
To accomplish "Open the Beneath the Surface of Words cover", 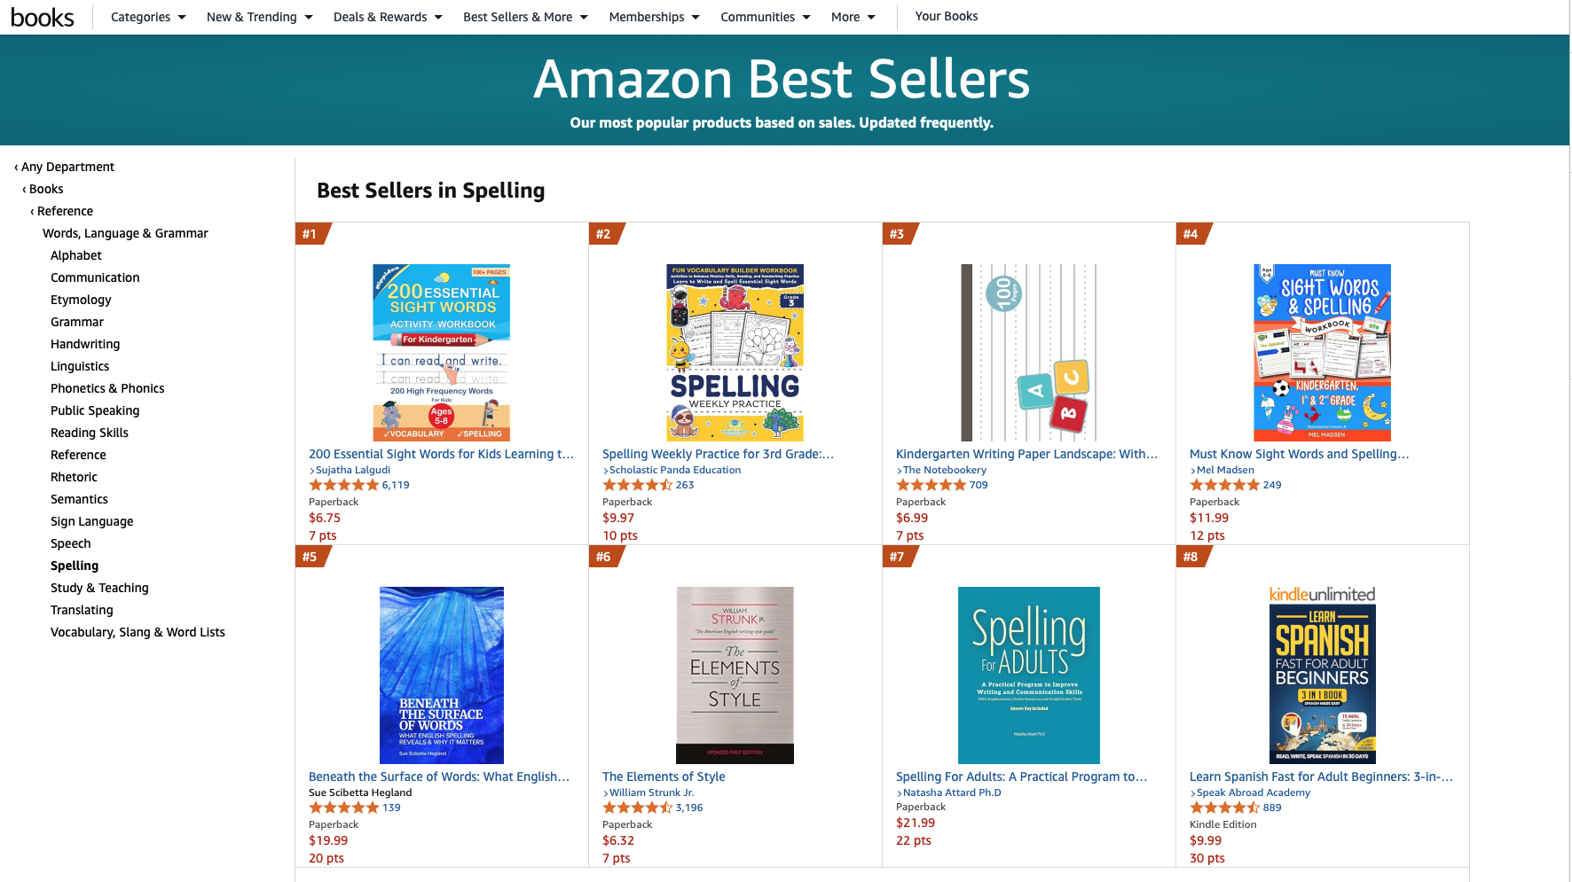I will tap(441, 675).
